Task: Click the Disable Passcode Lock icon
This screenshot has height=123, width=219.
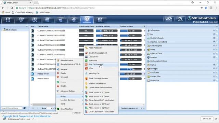Action: pyautogui.click(x=86, y=53)
